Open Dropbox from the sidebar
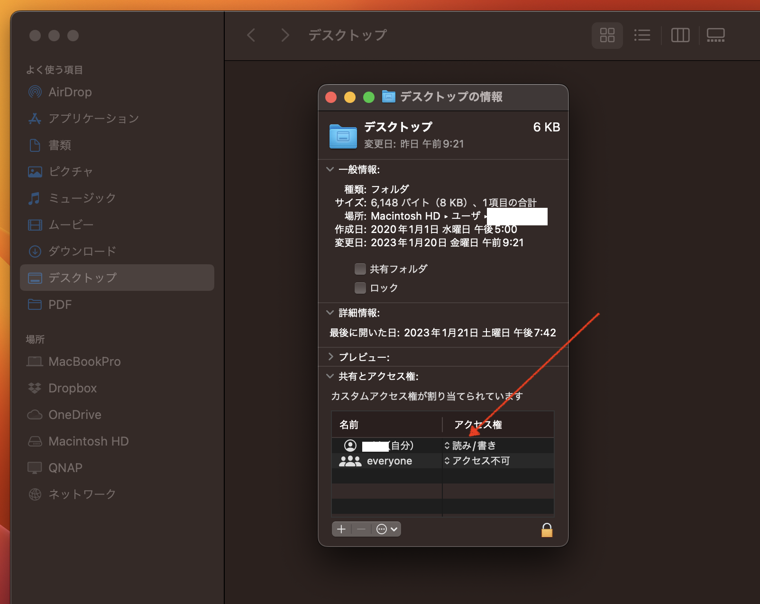The image size is (760, 604). click(x=73, y=388)
